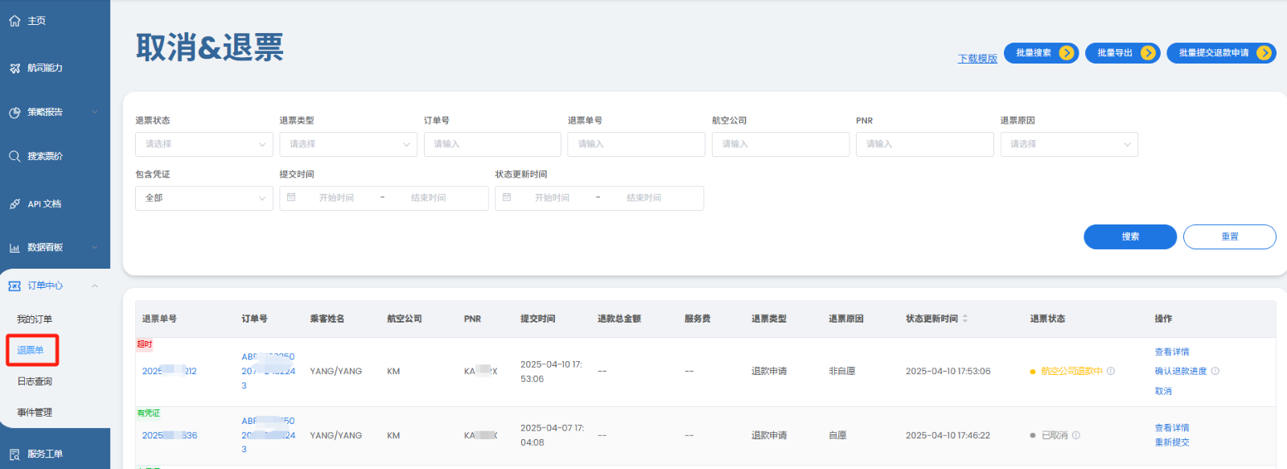Click the 航司能力 airplane icon
This screenshot has width=1287, height=469.
click(14, 68)
